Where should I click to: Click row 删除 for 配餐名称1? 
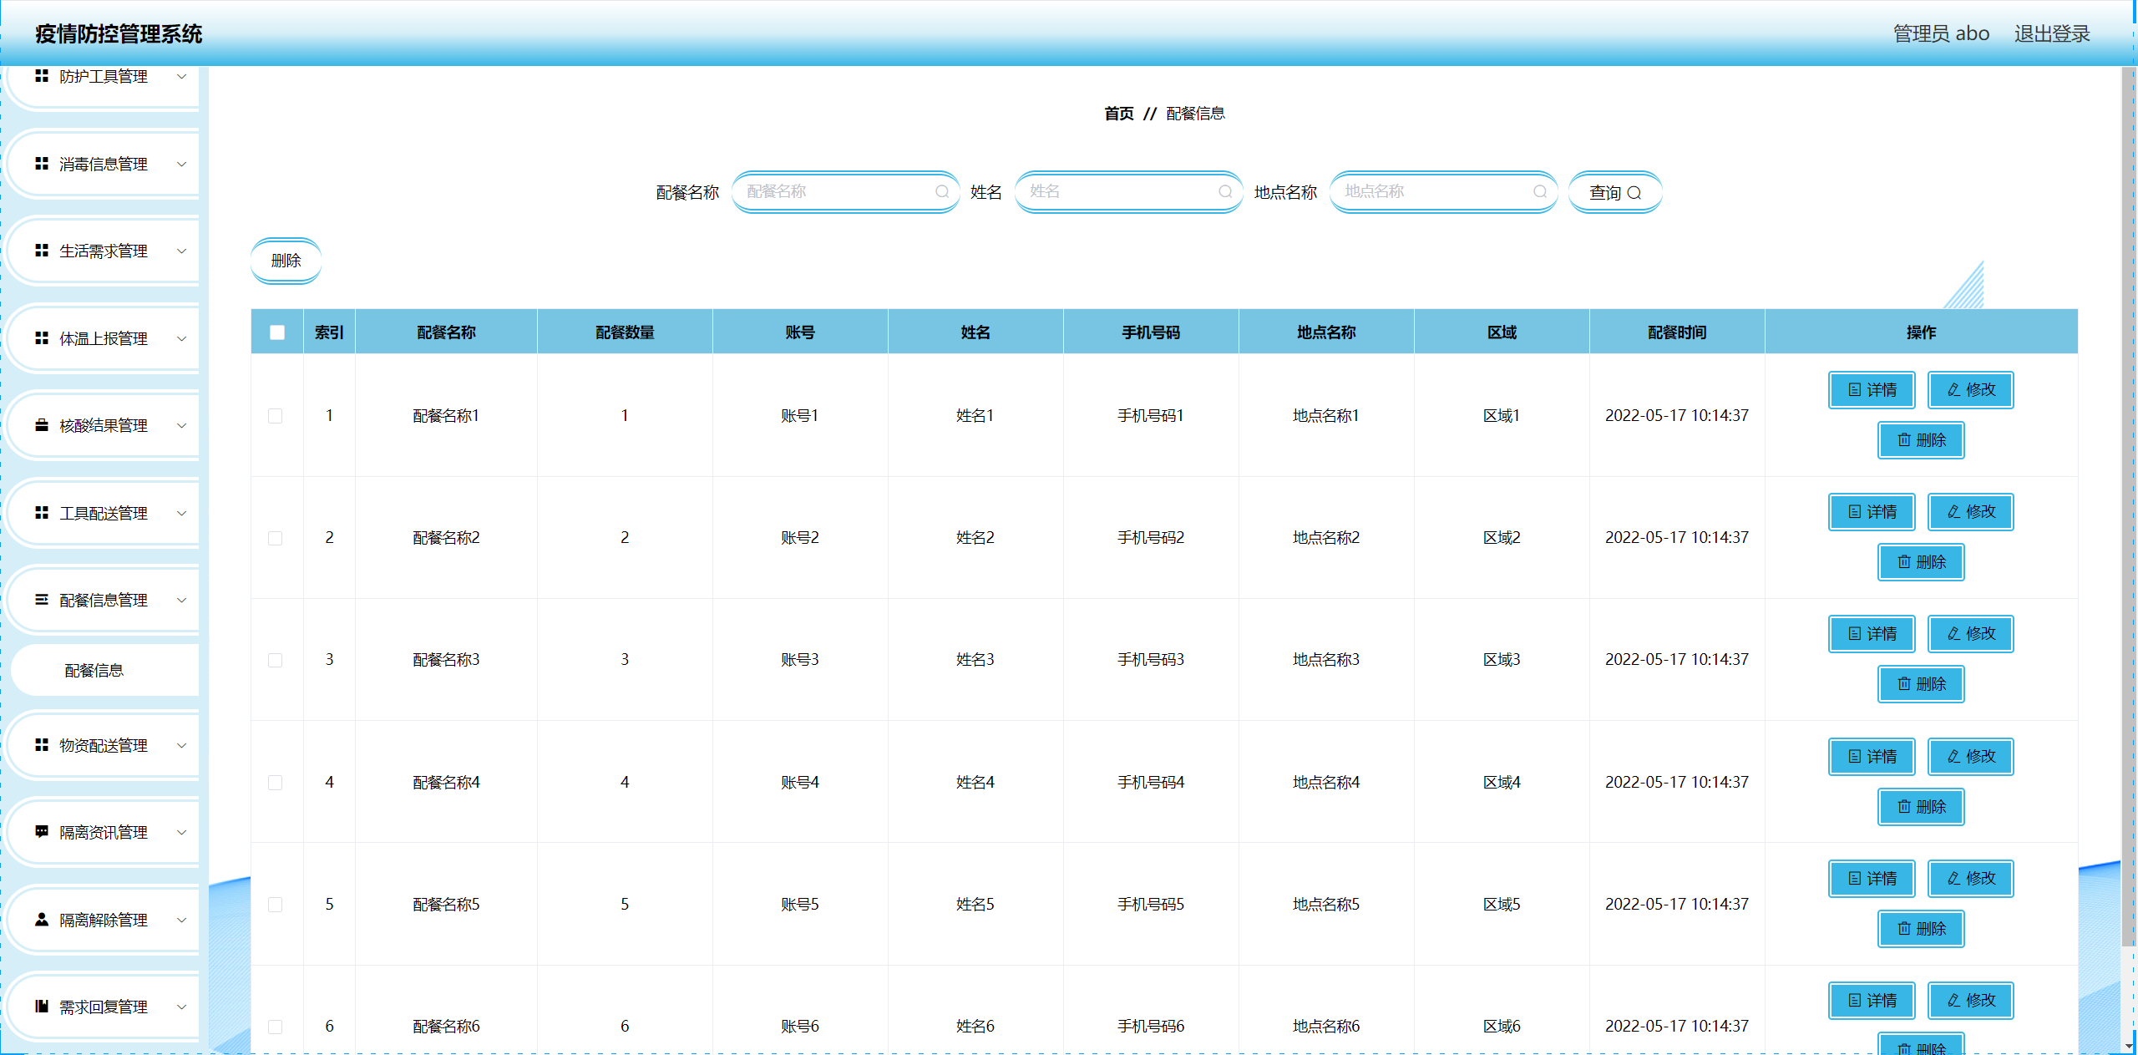click(1921, 440)
